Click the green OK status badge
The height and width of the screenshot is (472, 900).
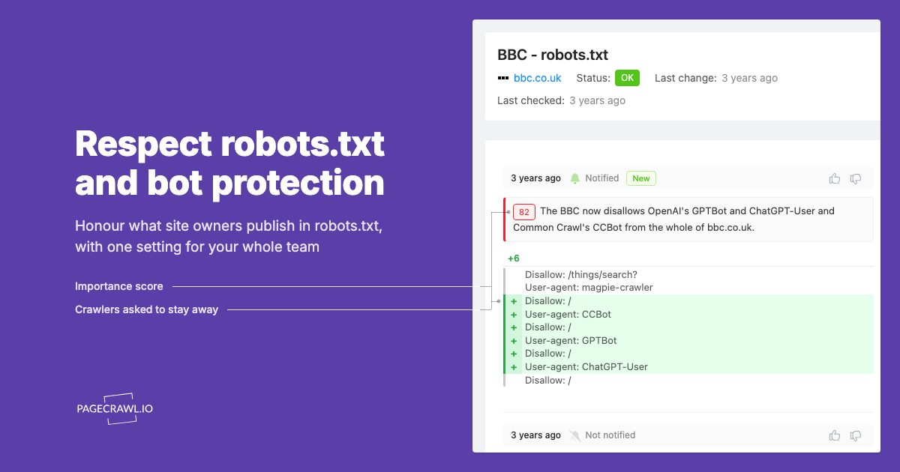[627, 78]
